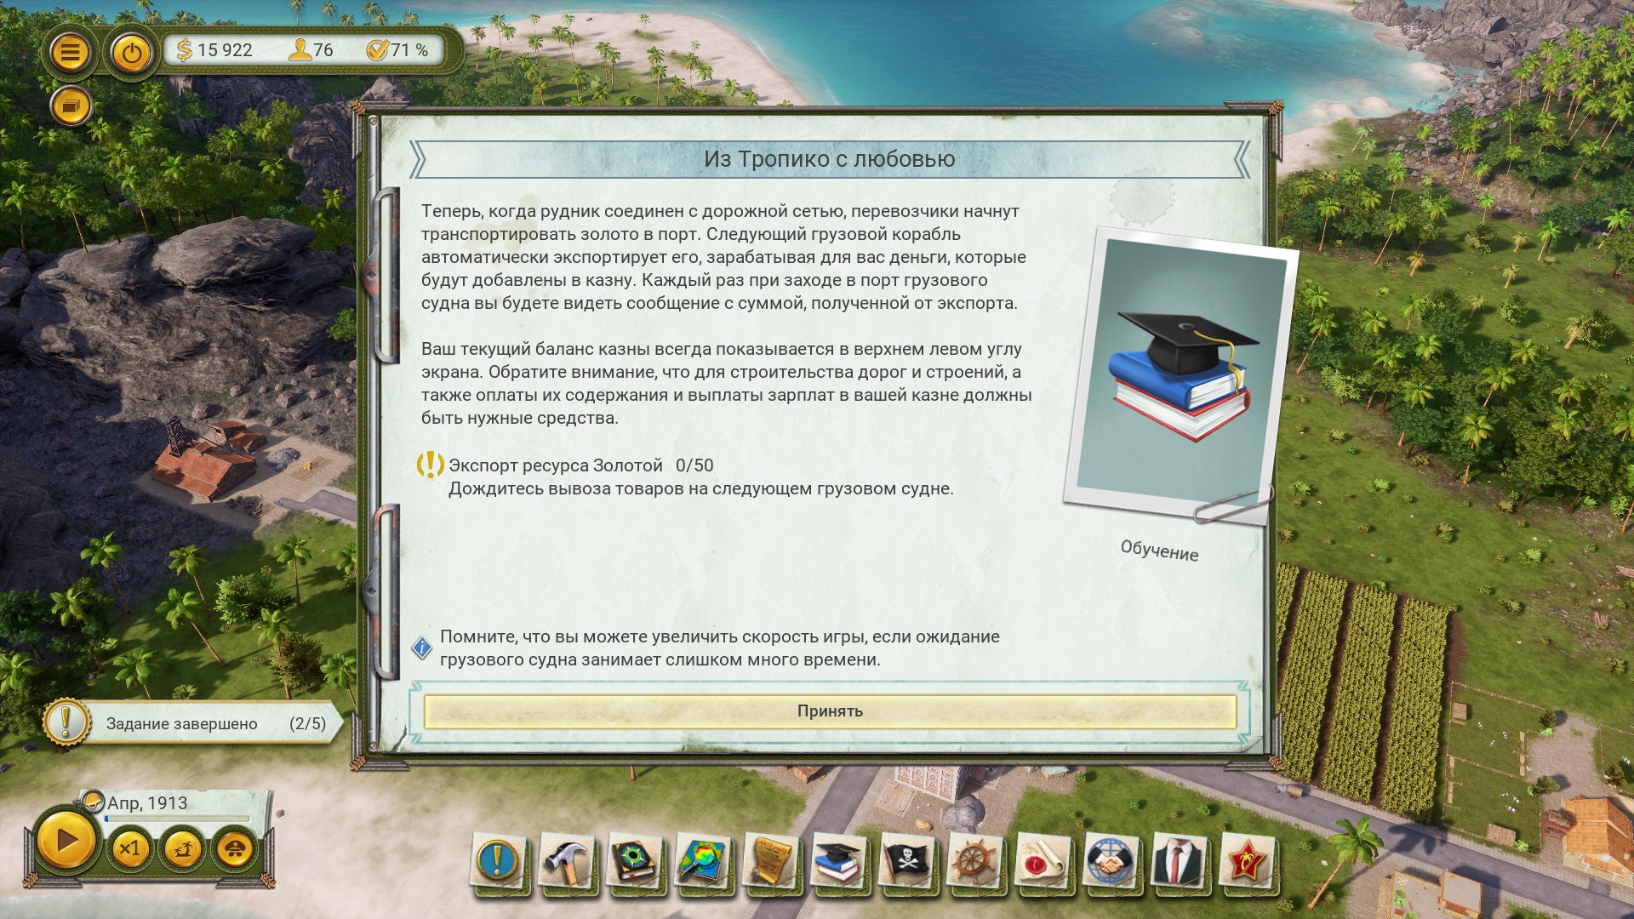Viewport: 1634px width, 919px height.
Task: Open the overlapping windows icon below the menu
Action: tap(71, 107)
